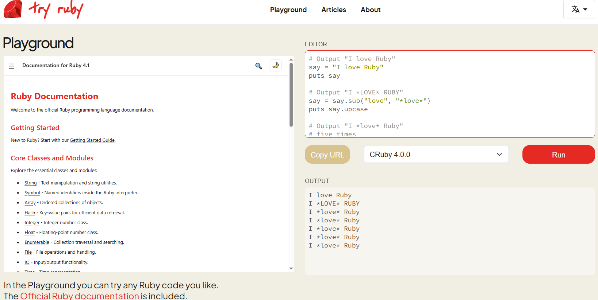Click the documentation search magnifier icon

(258, 66)
